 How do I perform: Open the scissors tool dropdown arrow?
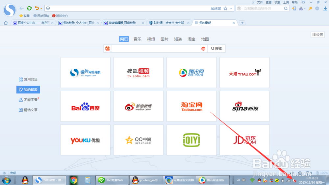[305, 9]
